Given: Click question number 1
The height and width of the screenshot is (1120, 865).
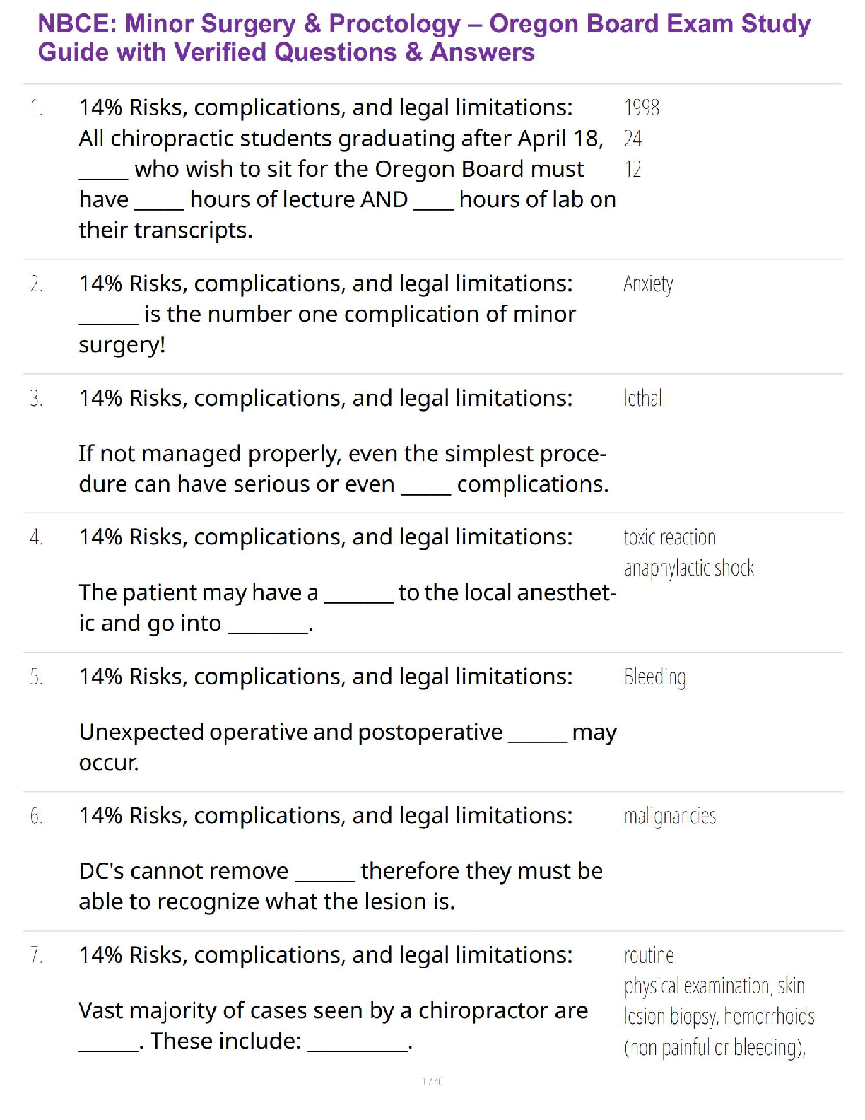Looking at the screenshot, I should pyautogui.click(x=37, y=108).
